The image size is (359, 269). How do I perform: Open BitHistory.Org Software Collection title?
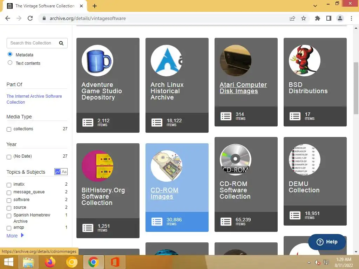[103, 196]
